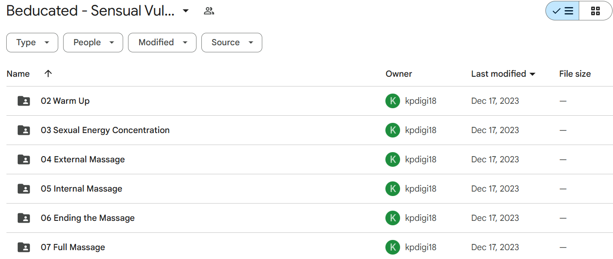Select the '05 Internal Massage' folder name
Image resolution: width=613 pixels, height=259 pixels.
point(81,189)
